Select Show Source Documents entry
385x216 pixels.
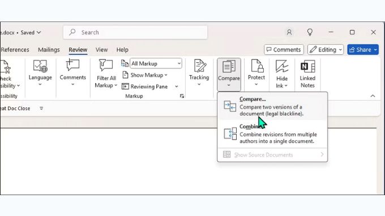(x=272, y=155)
